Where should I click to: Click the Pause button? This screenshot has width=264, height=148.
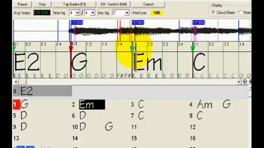(22, 4)
